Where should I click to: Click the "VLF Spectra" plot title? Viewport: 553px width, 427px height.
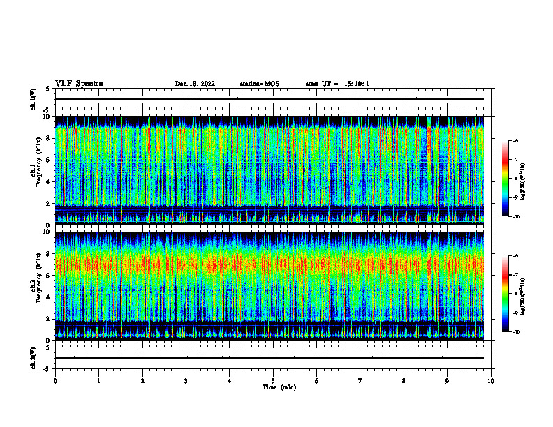point(79,84)
